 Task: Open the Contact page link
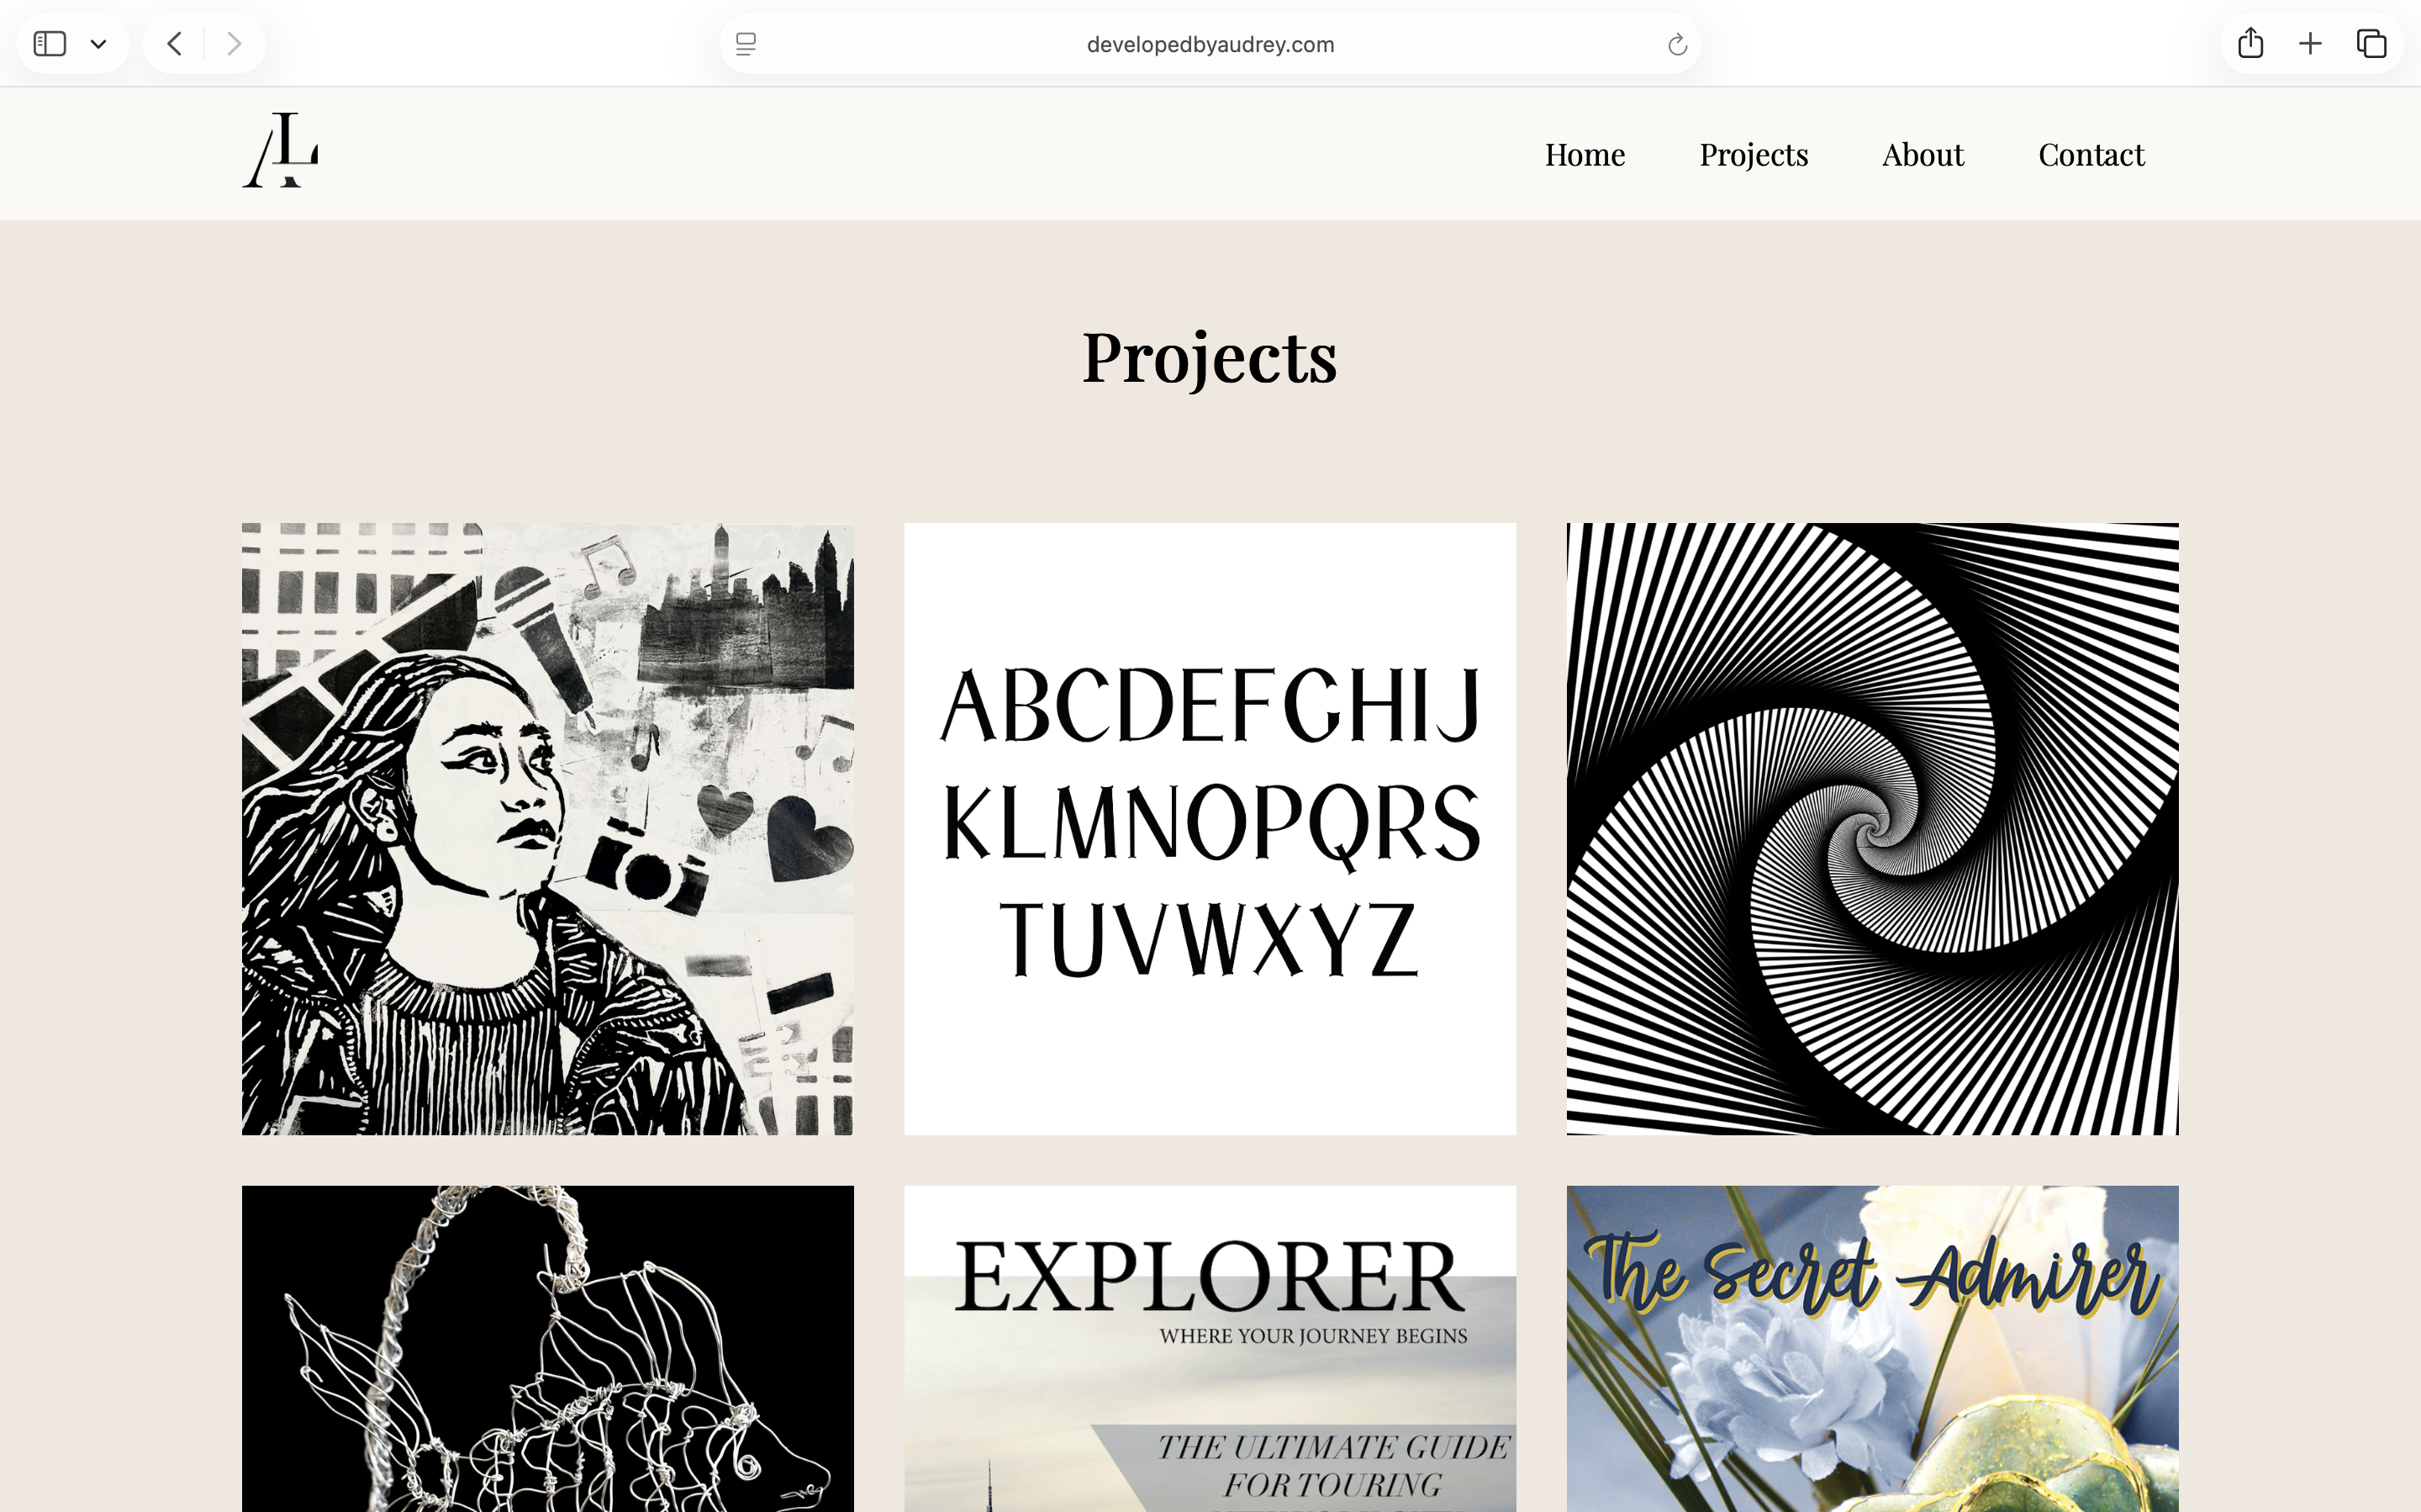point(2091,154)
